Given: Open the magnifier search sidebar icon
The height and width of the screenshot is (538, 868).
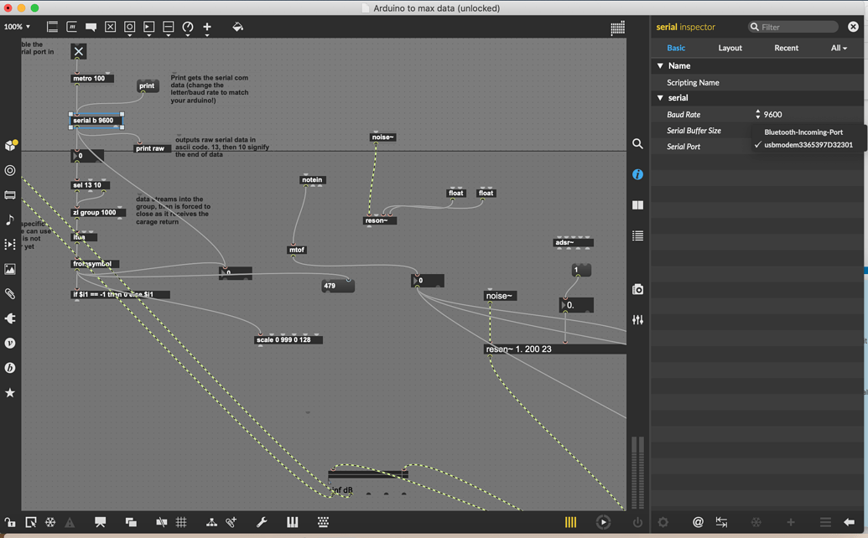Looking at the screenshot, I should 637,144.
